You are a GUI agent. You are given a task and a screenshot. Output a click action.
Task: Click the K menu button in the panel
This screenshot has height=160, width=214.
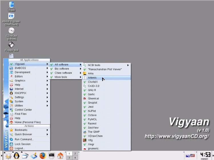8,155
